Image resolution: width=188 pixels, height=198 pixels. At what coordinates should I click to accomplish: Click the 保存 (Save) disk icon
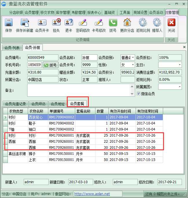tap(9, 23)
